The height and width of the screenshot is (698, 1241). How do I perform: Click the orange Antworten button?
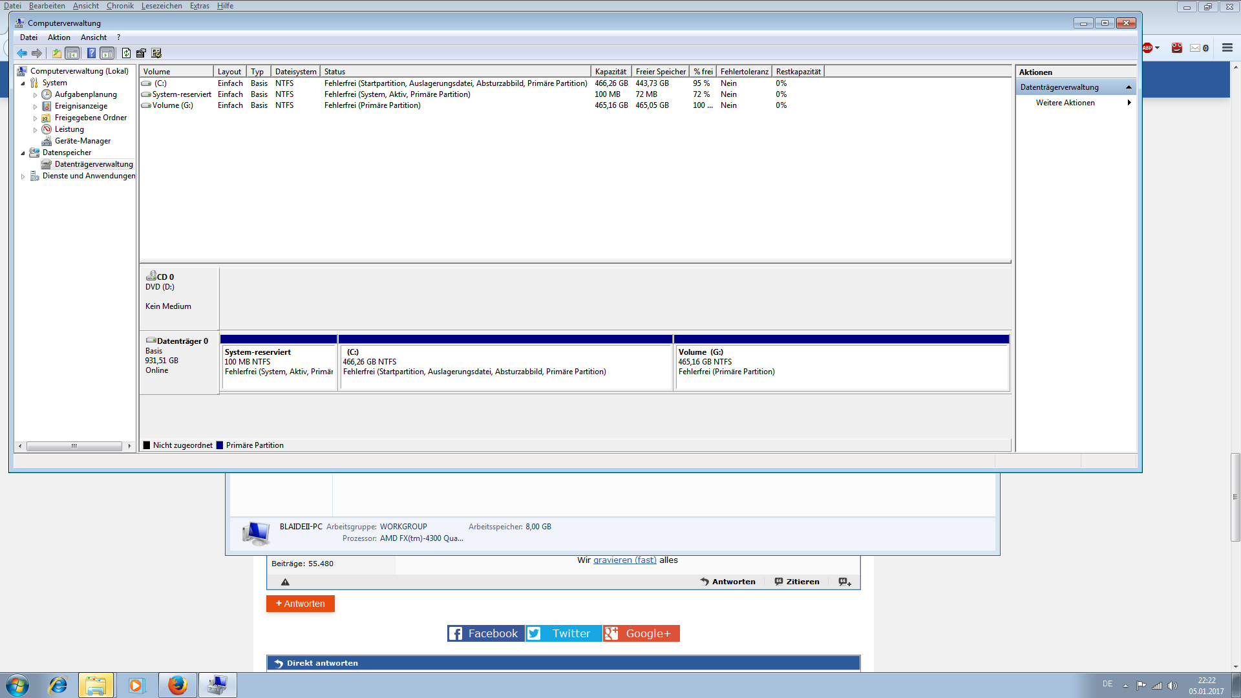tap(301, 604)
